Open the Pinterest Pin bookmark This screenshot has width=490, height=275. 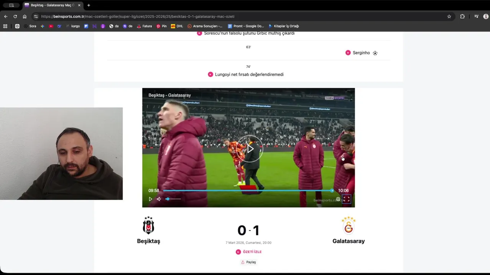[x=162, y=26]
